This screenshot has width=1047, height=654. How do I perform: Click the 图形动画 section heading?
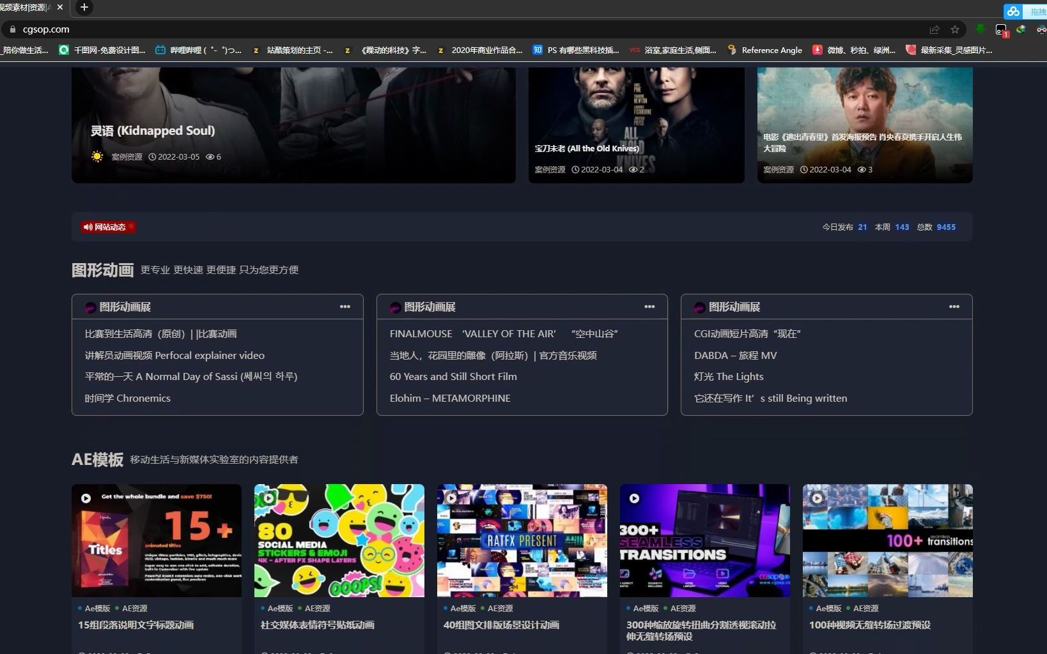(102, 270)
